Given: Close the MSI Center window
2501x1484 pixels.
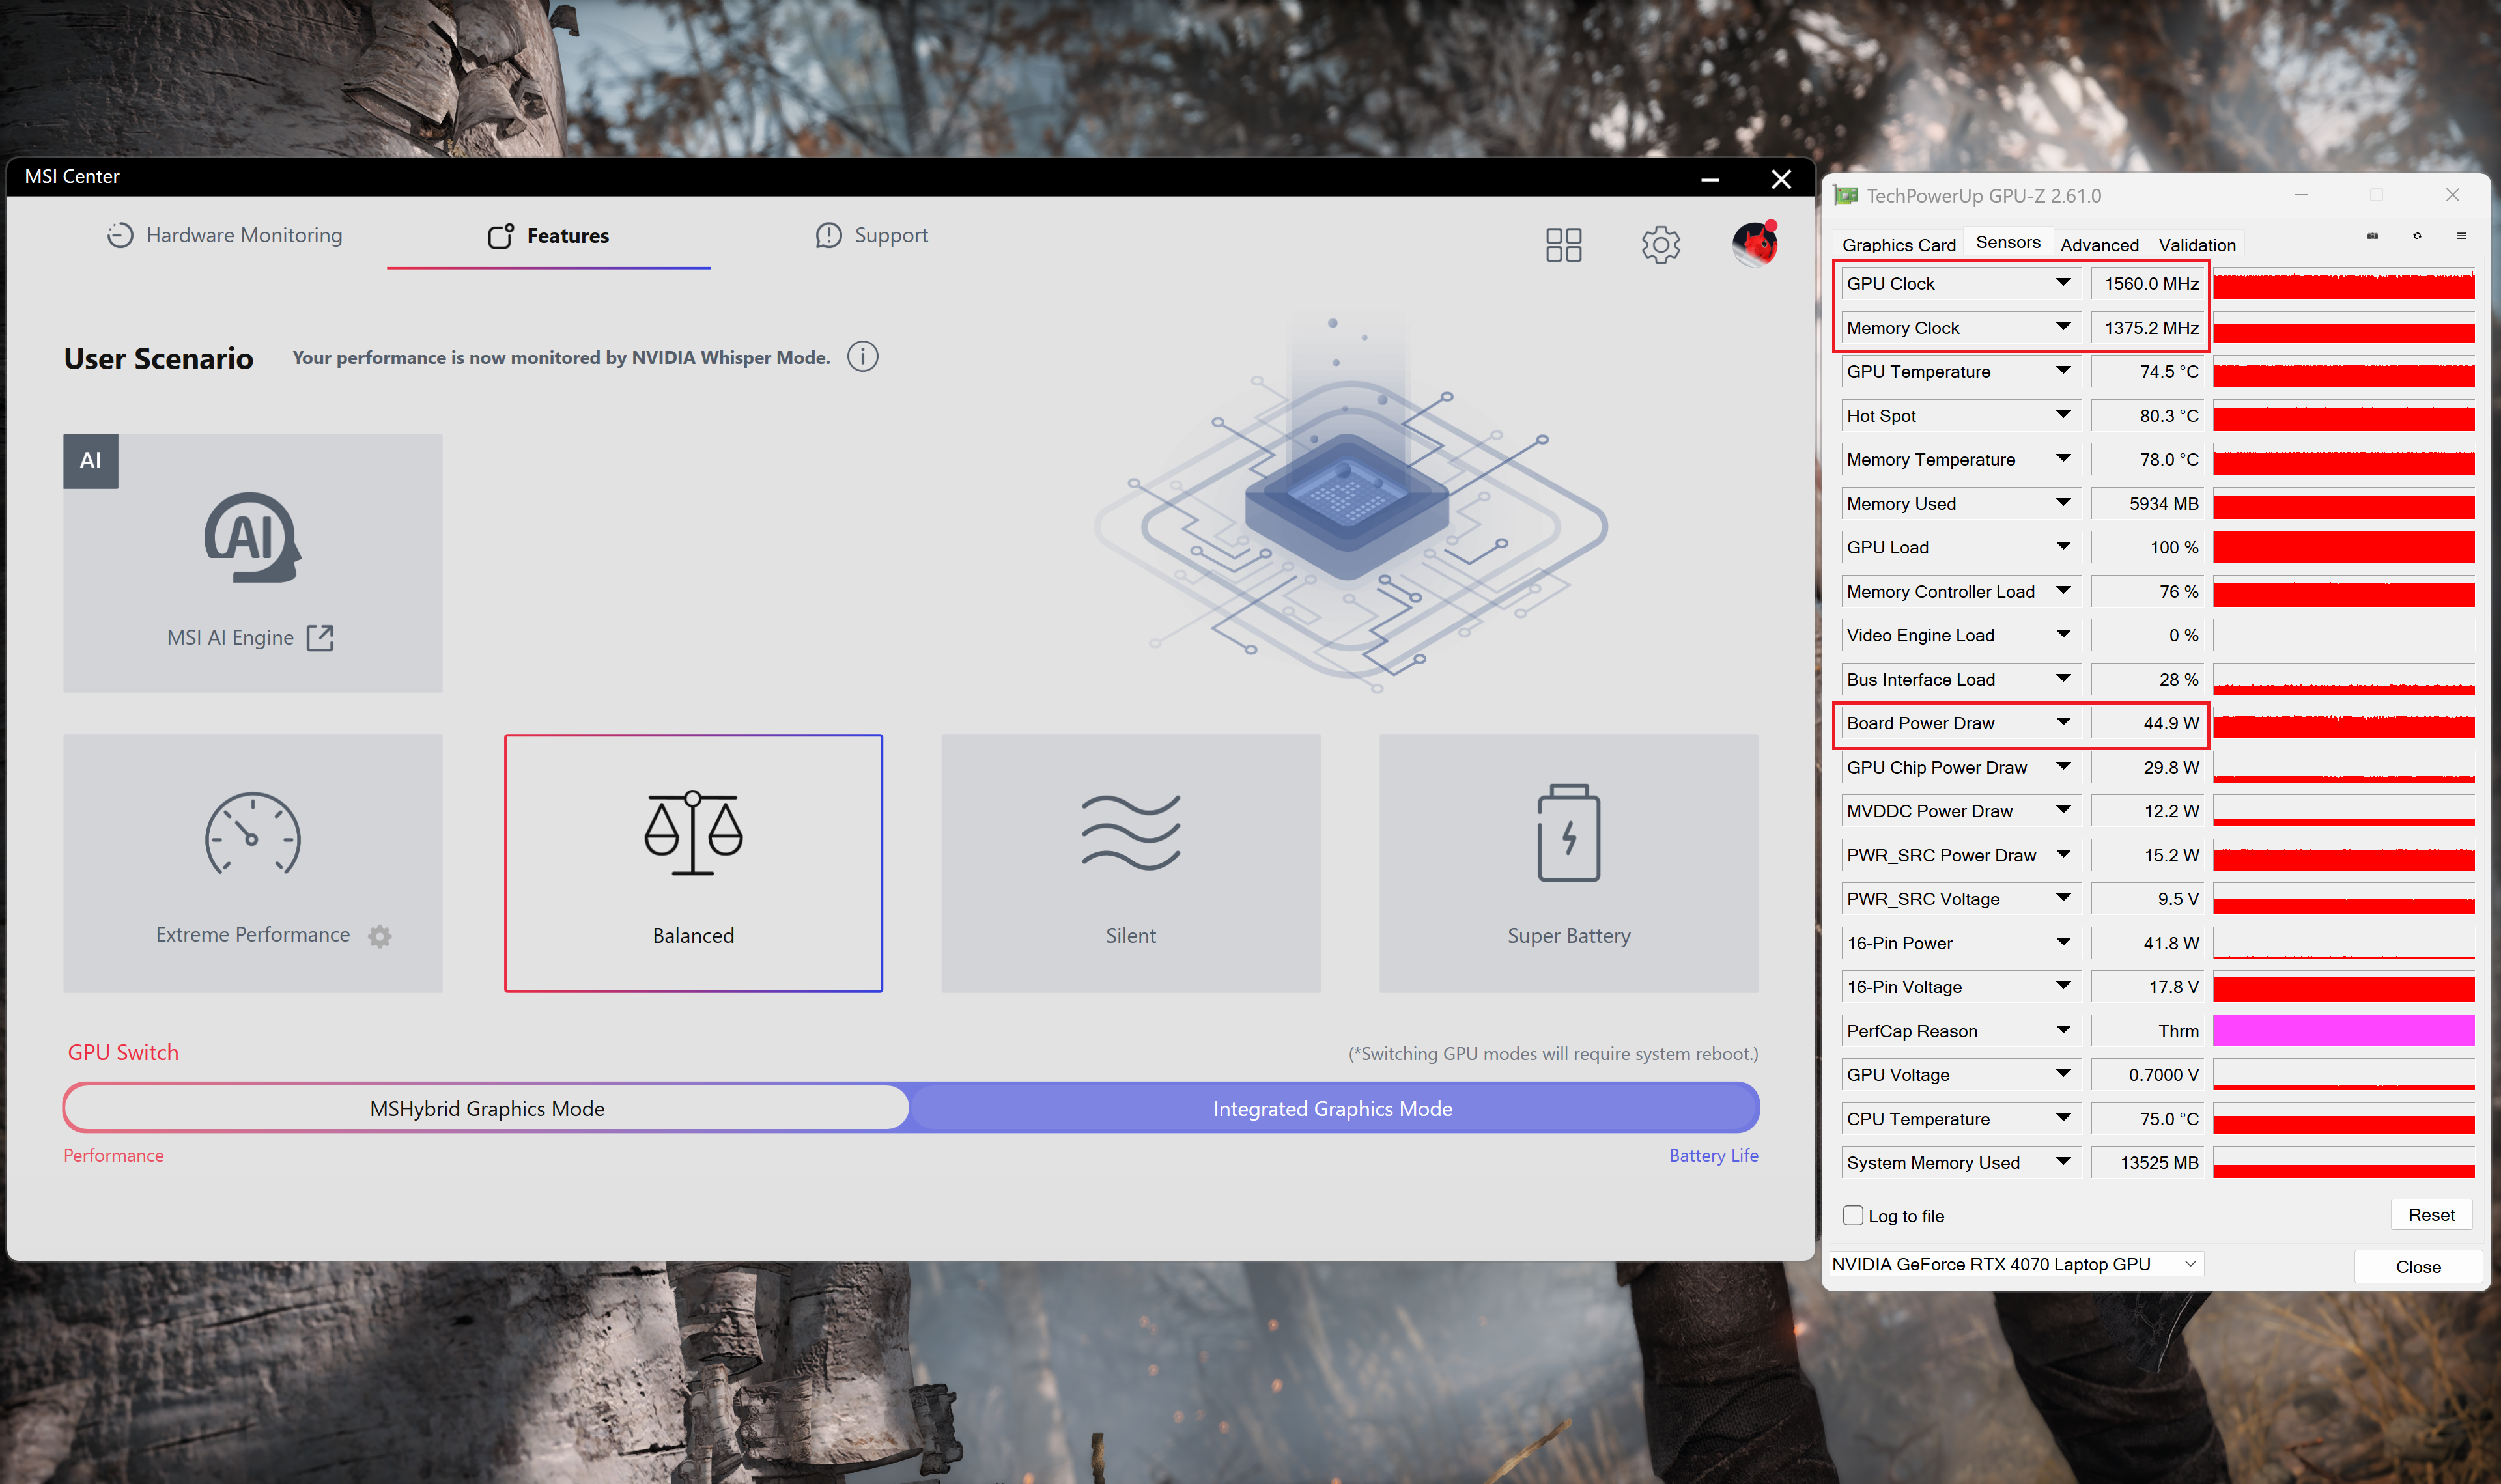Looking at the screenshot, I should point(1781,179).
